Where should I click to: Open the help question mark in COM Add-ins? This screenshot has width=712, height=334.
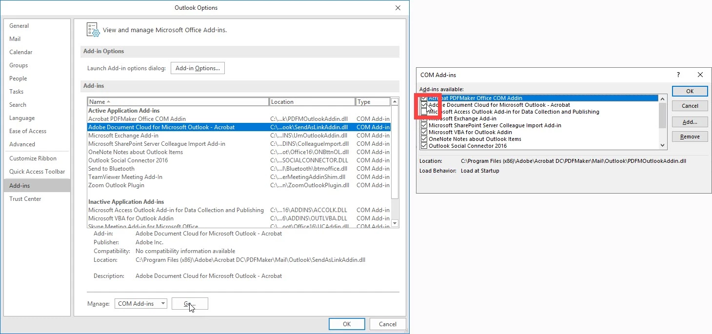click(678, 75)
